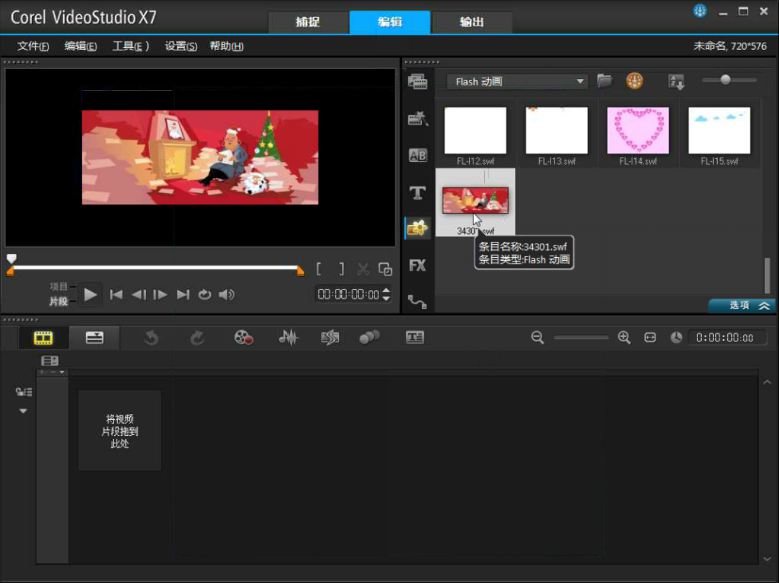Open the FX filter library
Screen dimensions: 779x583
(x=418, y=265)
